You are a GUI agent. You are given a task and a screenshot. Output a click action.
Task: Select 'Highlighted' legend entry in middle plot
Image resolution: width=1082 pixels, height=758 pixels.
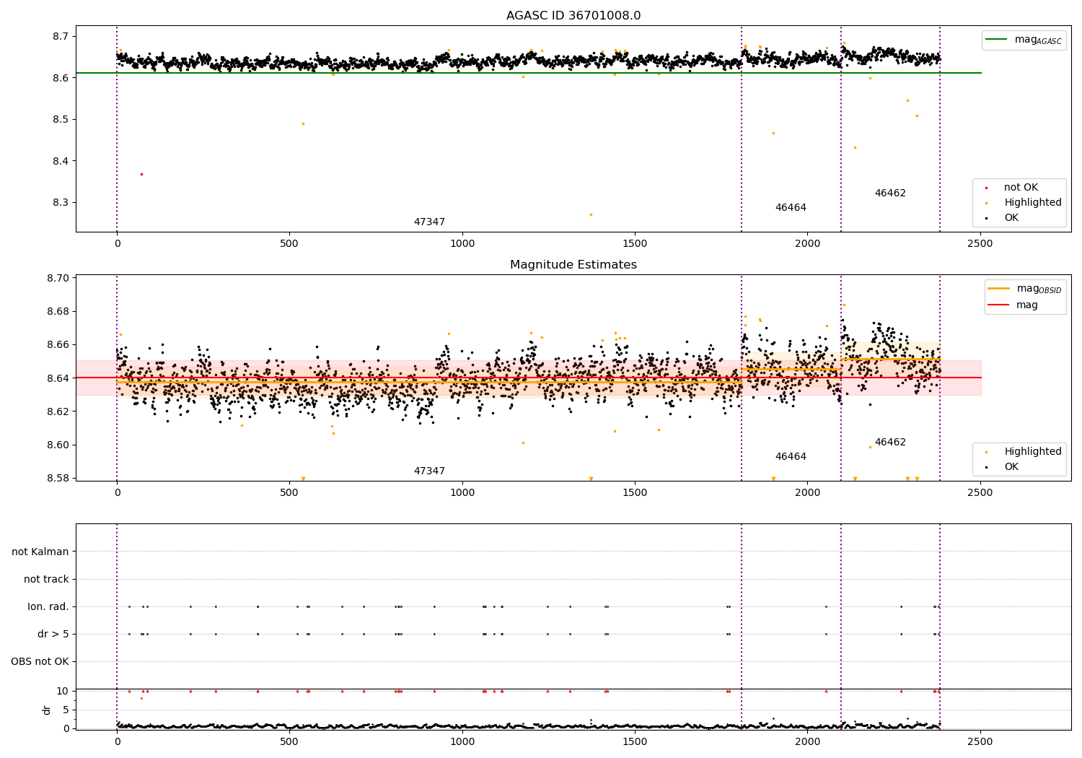[1024, 452]
